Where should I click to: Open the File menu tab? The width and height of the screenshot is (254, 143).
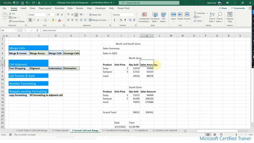[x=4, y=8]
